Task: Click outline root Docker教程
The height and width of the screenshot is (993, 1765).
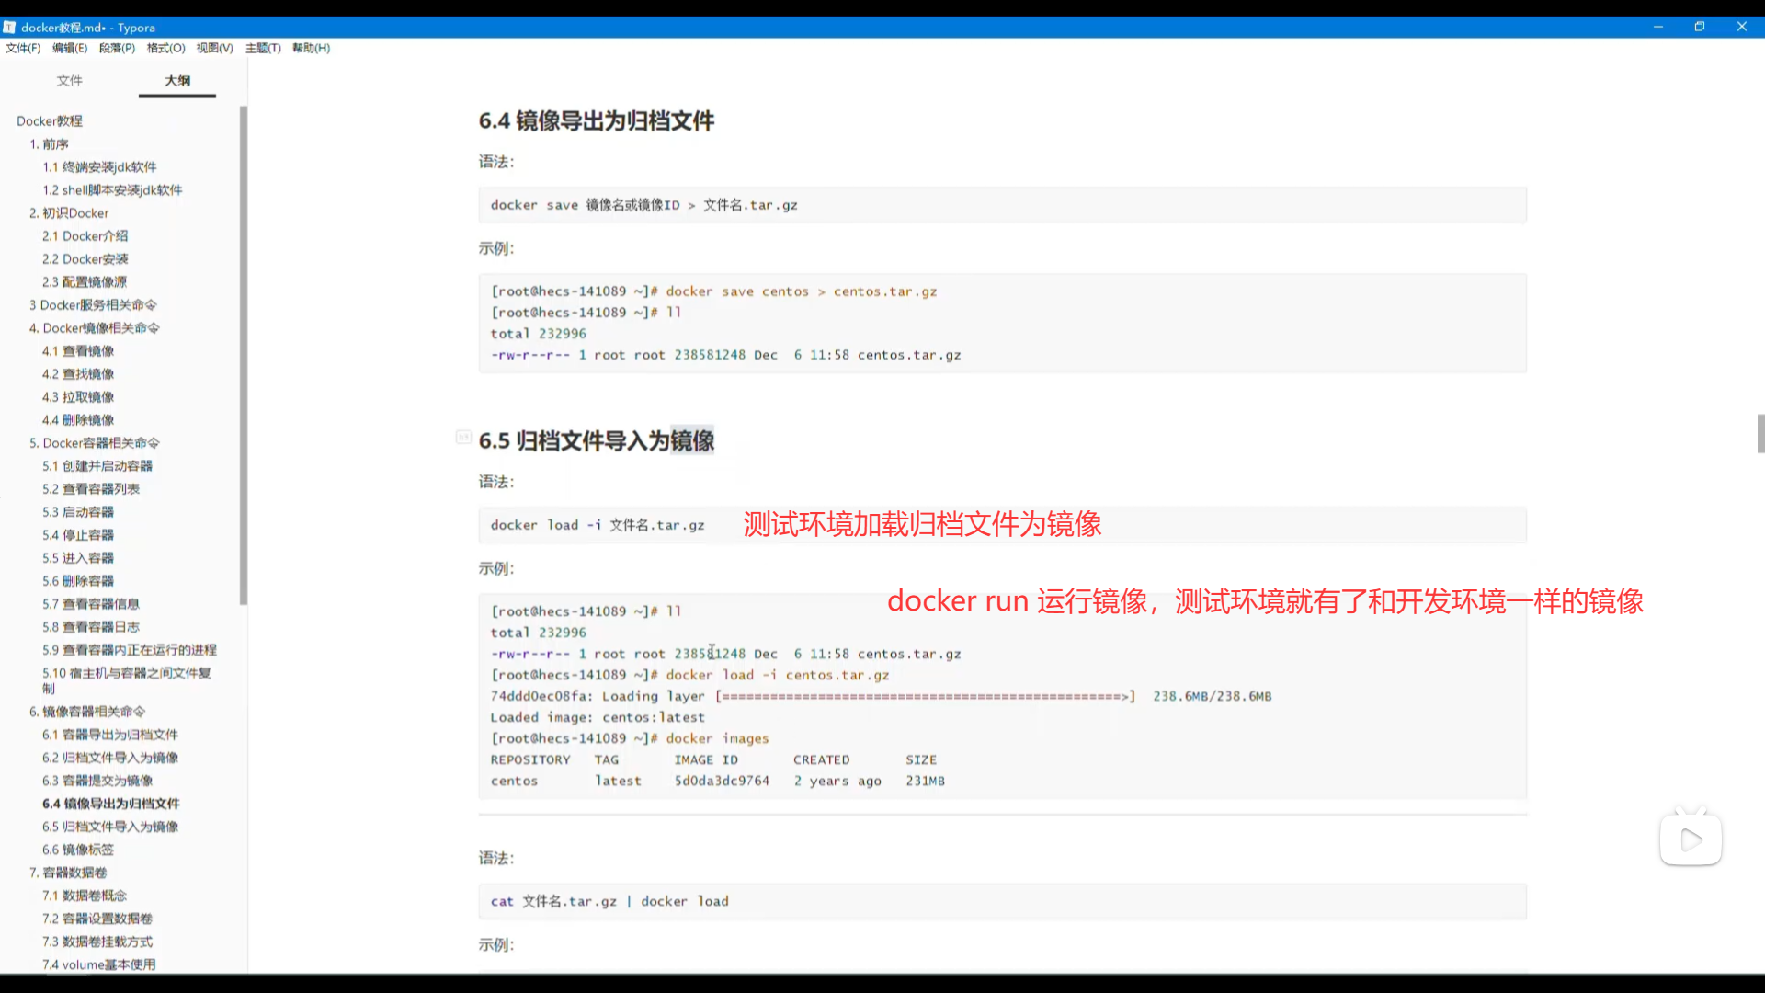Action: point(50,121)
